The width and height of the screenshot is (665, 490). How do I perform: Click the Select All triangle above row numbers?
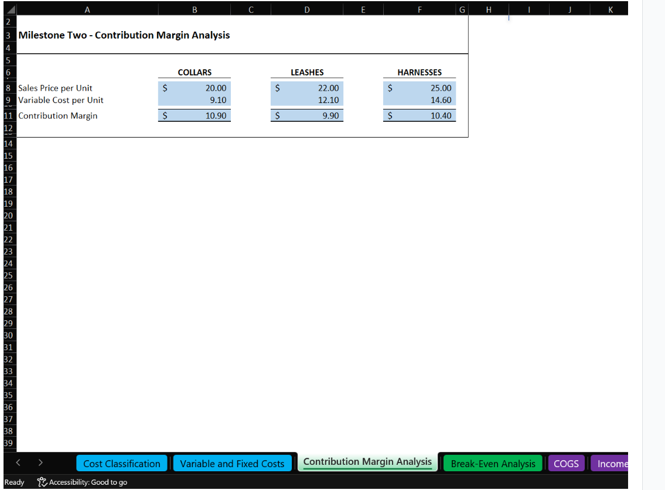tap(9, 8)
